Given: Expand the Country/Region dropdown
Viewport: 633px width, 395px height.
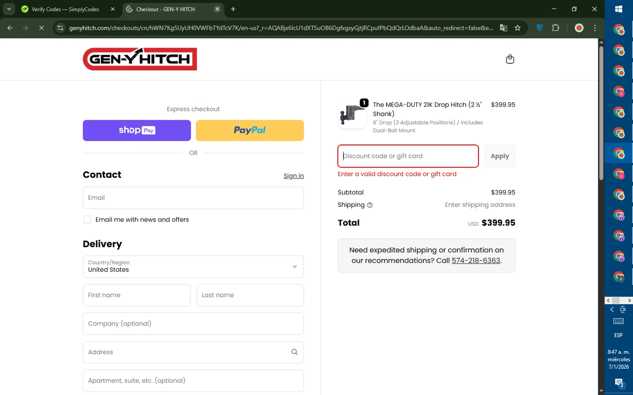Looking at the screenshot, I should coord(193,267).
